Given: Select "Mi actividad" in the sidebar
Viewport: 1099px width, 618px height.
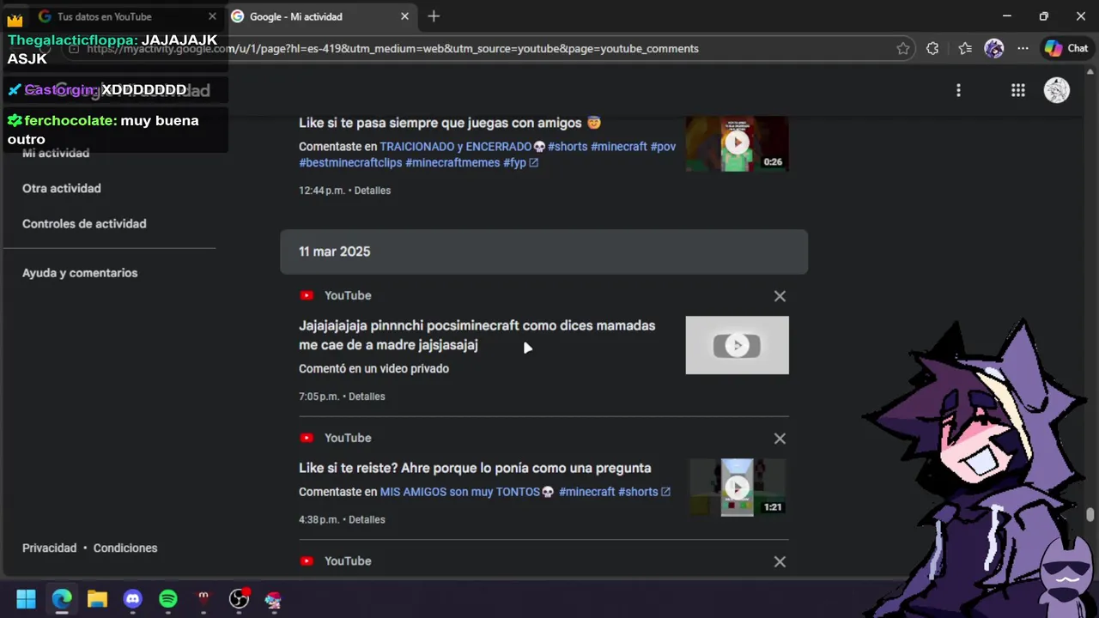Looking at the screenshot, I should pyautogui.click(x=56, y=153).
